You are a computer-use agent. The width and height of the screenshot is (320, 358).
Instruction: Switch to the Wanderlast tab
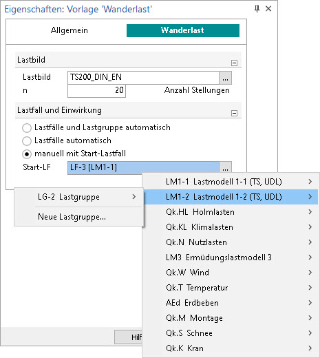tap(183, 30)
